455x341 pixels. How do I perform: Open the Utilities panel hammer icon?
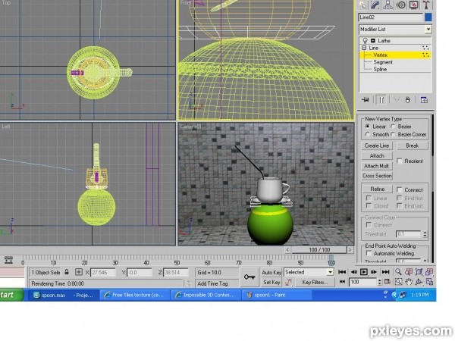pyautogui.click(x=426, y=5)
